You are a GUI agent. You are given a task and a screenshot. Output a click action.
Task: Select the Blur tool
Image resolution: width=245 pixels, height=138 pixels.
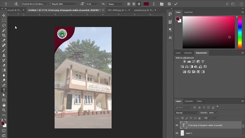4,75
